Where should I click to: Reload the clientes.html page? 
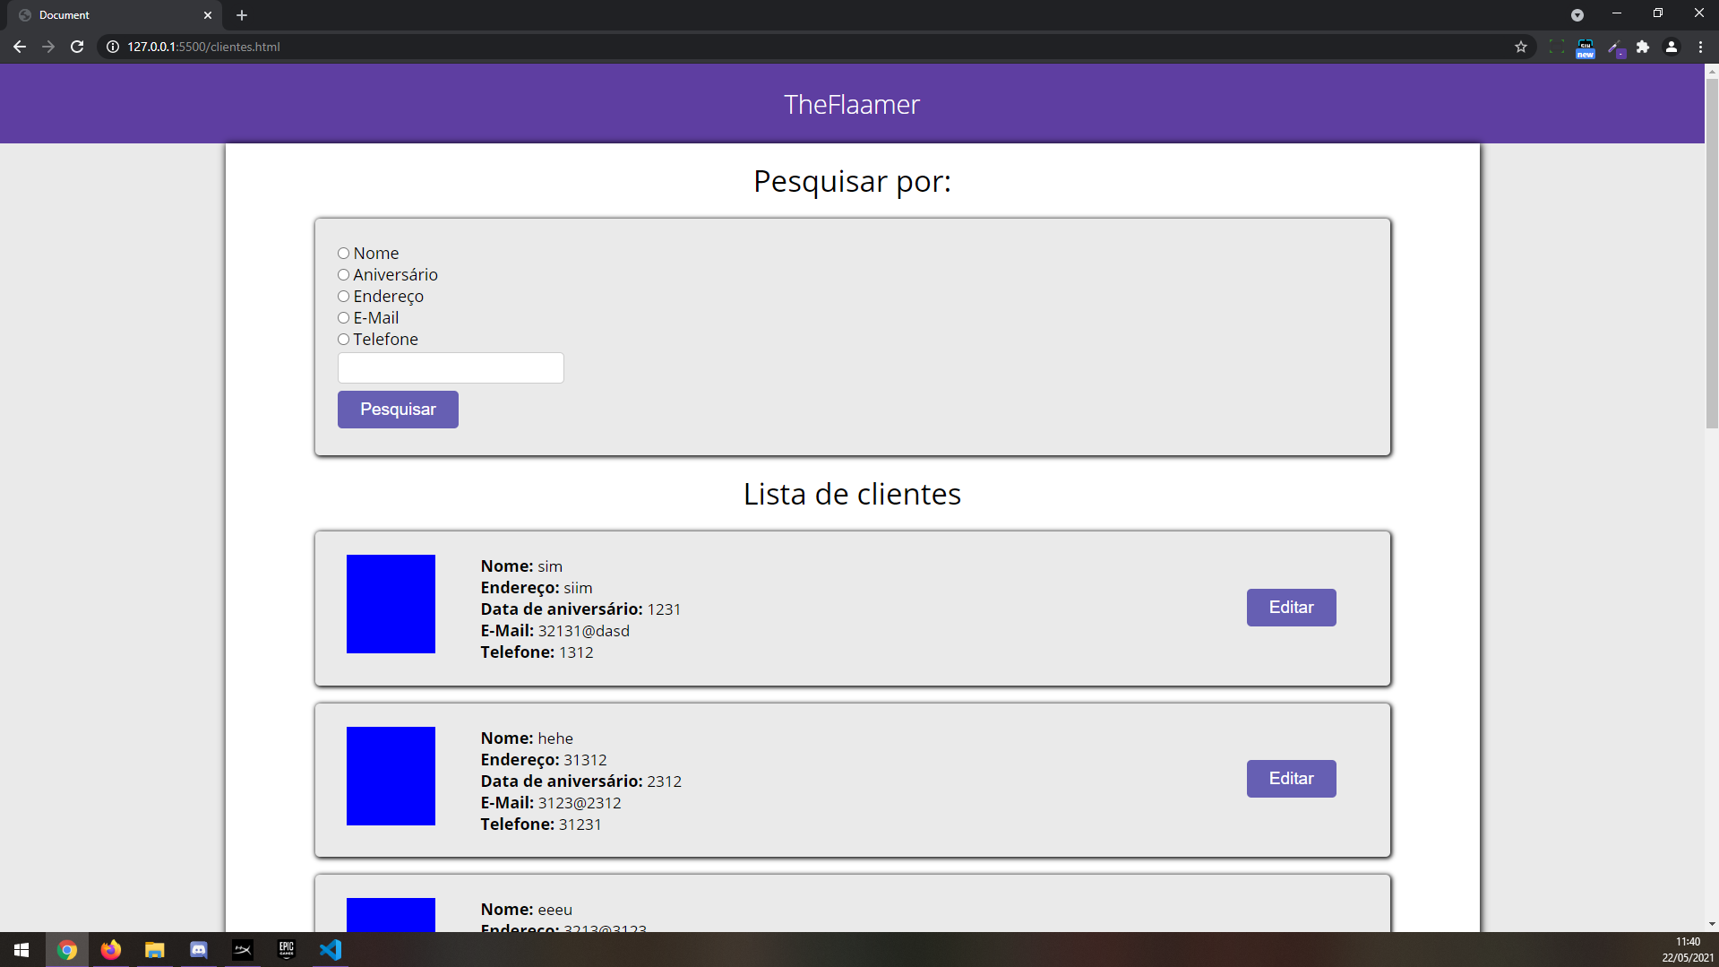tap(77, 47)
